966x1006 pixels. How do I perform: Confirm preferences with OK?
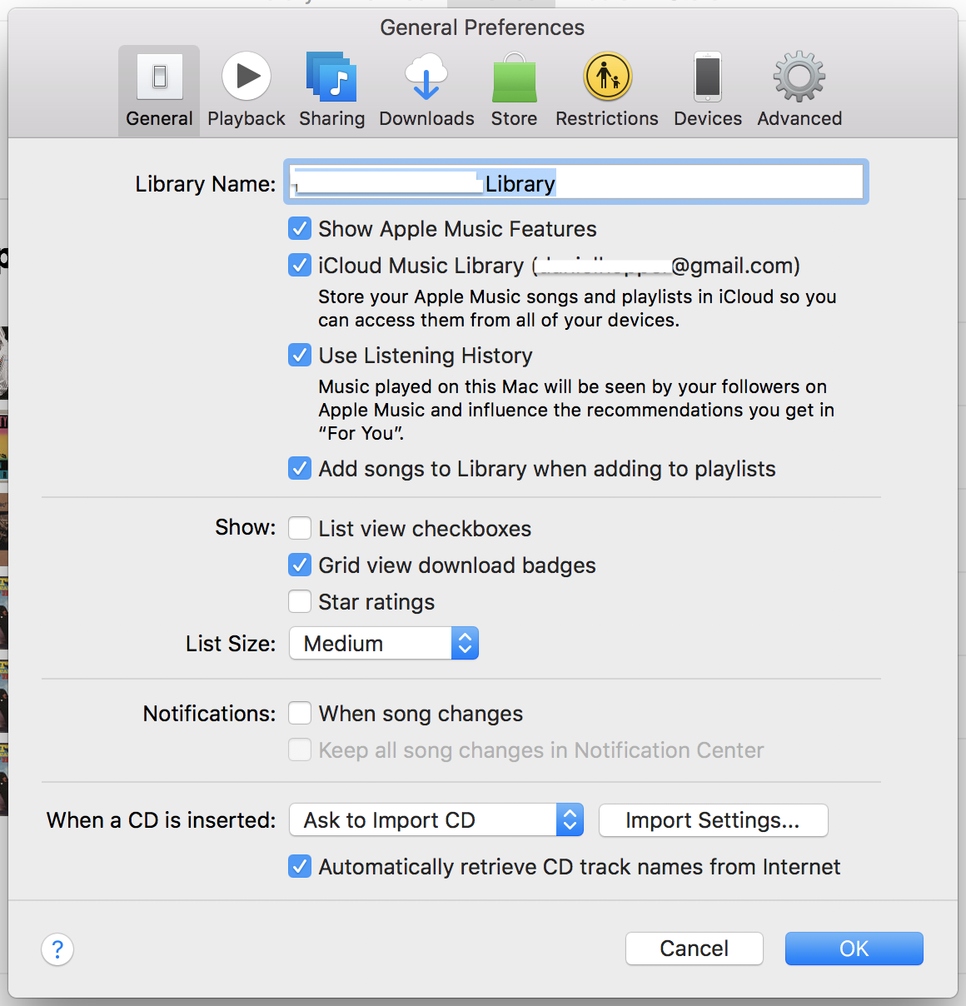pyautogui.click(x=854, y=949)
